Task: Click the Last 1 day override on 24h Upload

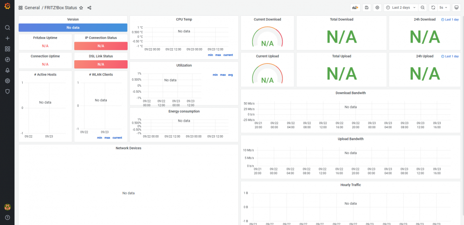Action: tap(450, 56)
